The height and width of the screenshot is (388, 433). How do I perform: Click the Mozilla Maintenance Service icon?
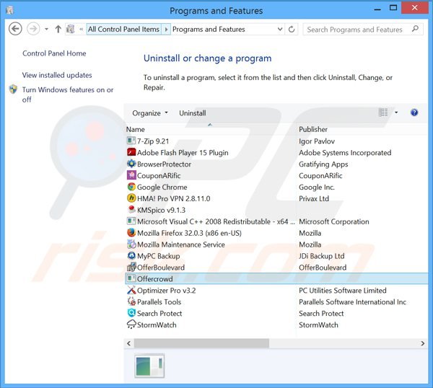pyautogui.click(x=131, y=244)
